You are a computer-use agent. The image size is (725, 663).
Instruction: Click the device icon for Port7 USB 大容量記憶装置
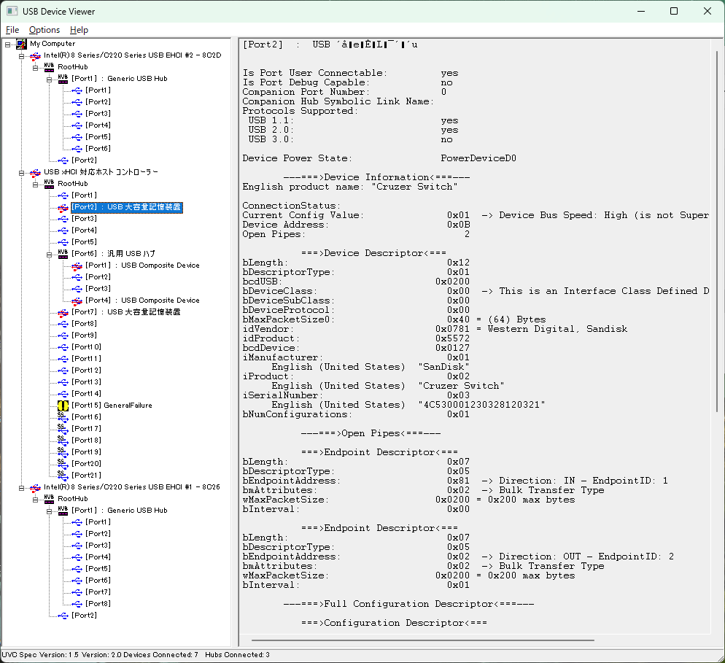point(63,312)
